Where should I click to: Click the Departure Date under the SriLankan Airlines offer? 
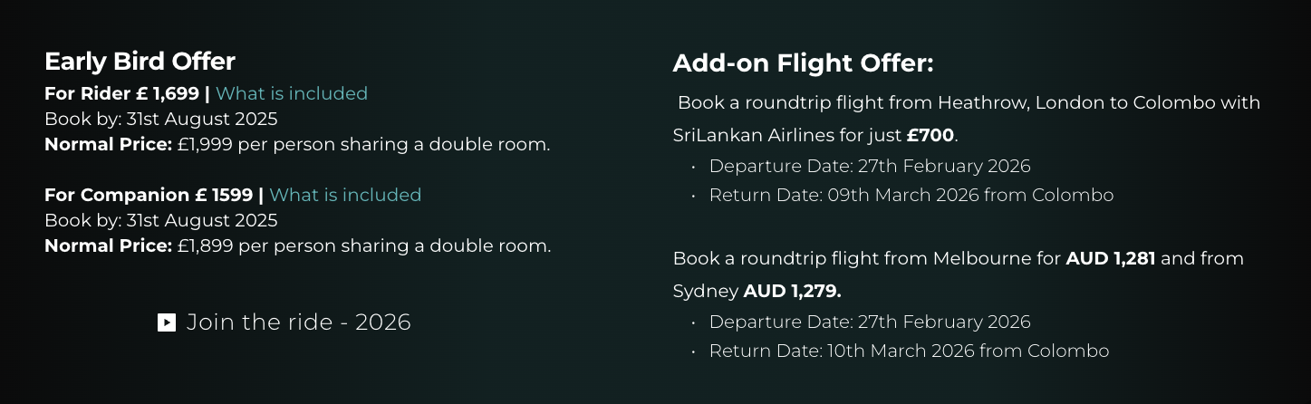tap(869, 166)
